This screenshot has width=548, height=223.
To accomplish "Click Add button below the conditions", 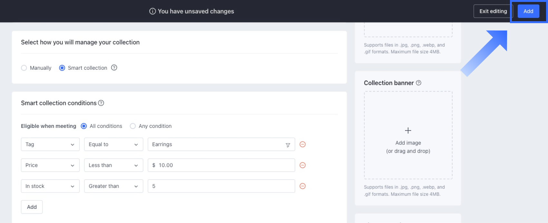I will click(32, 207).
